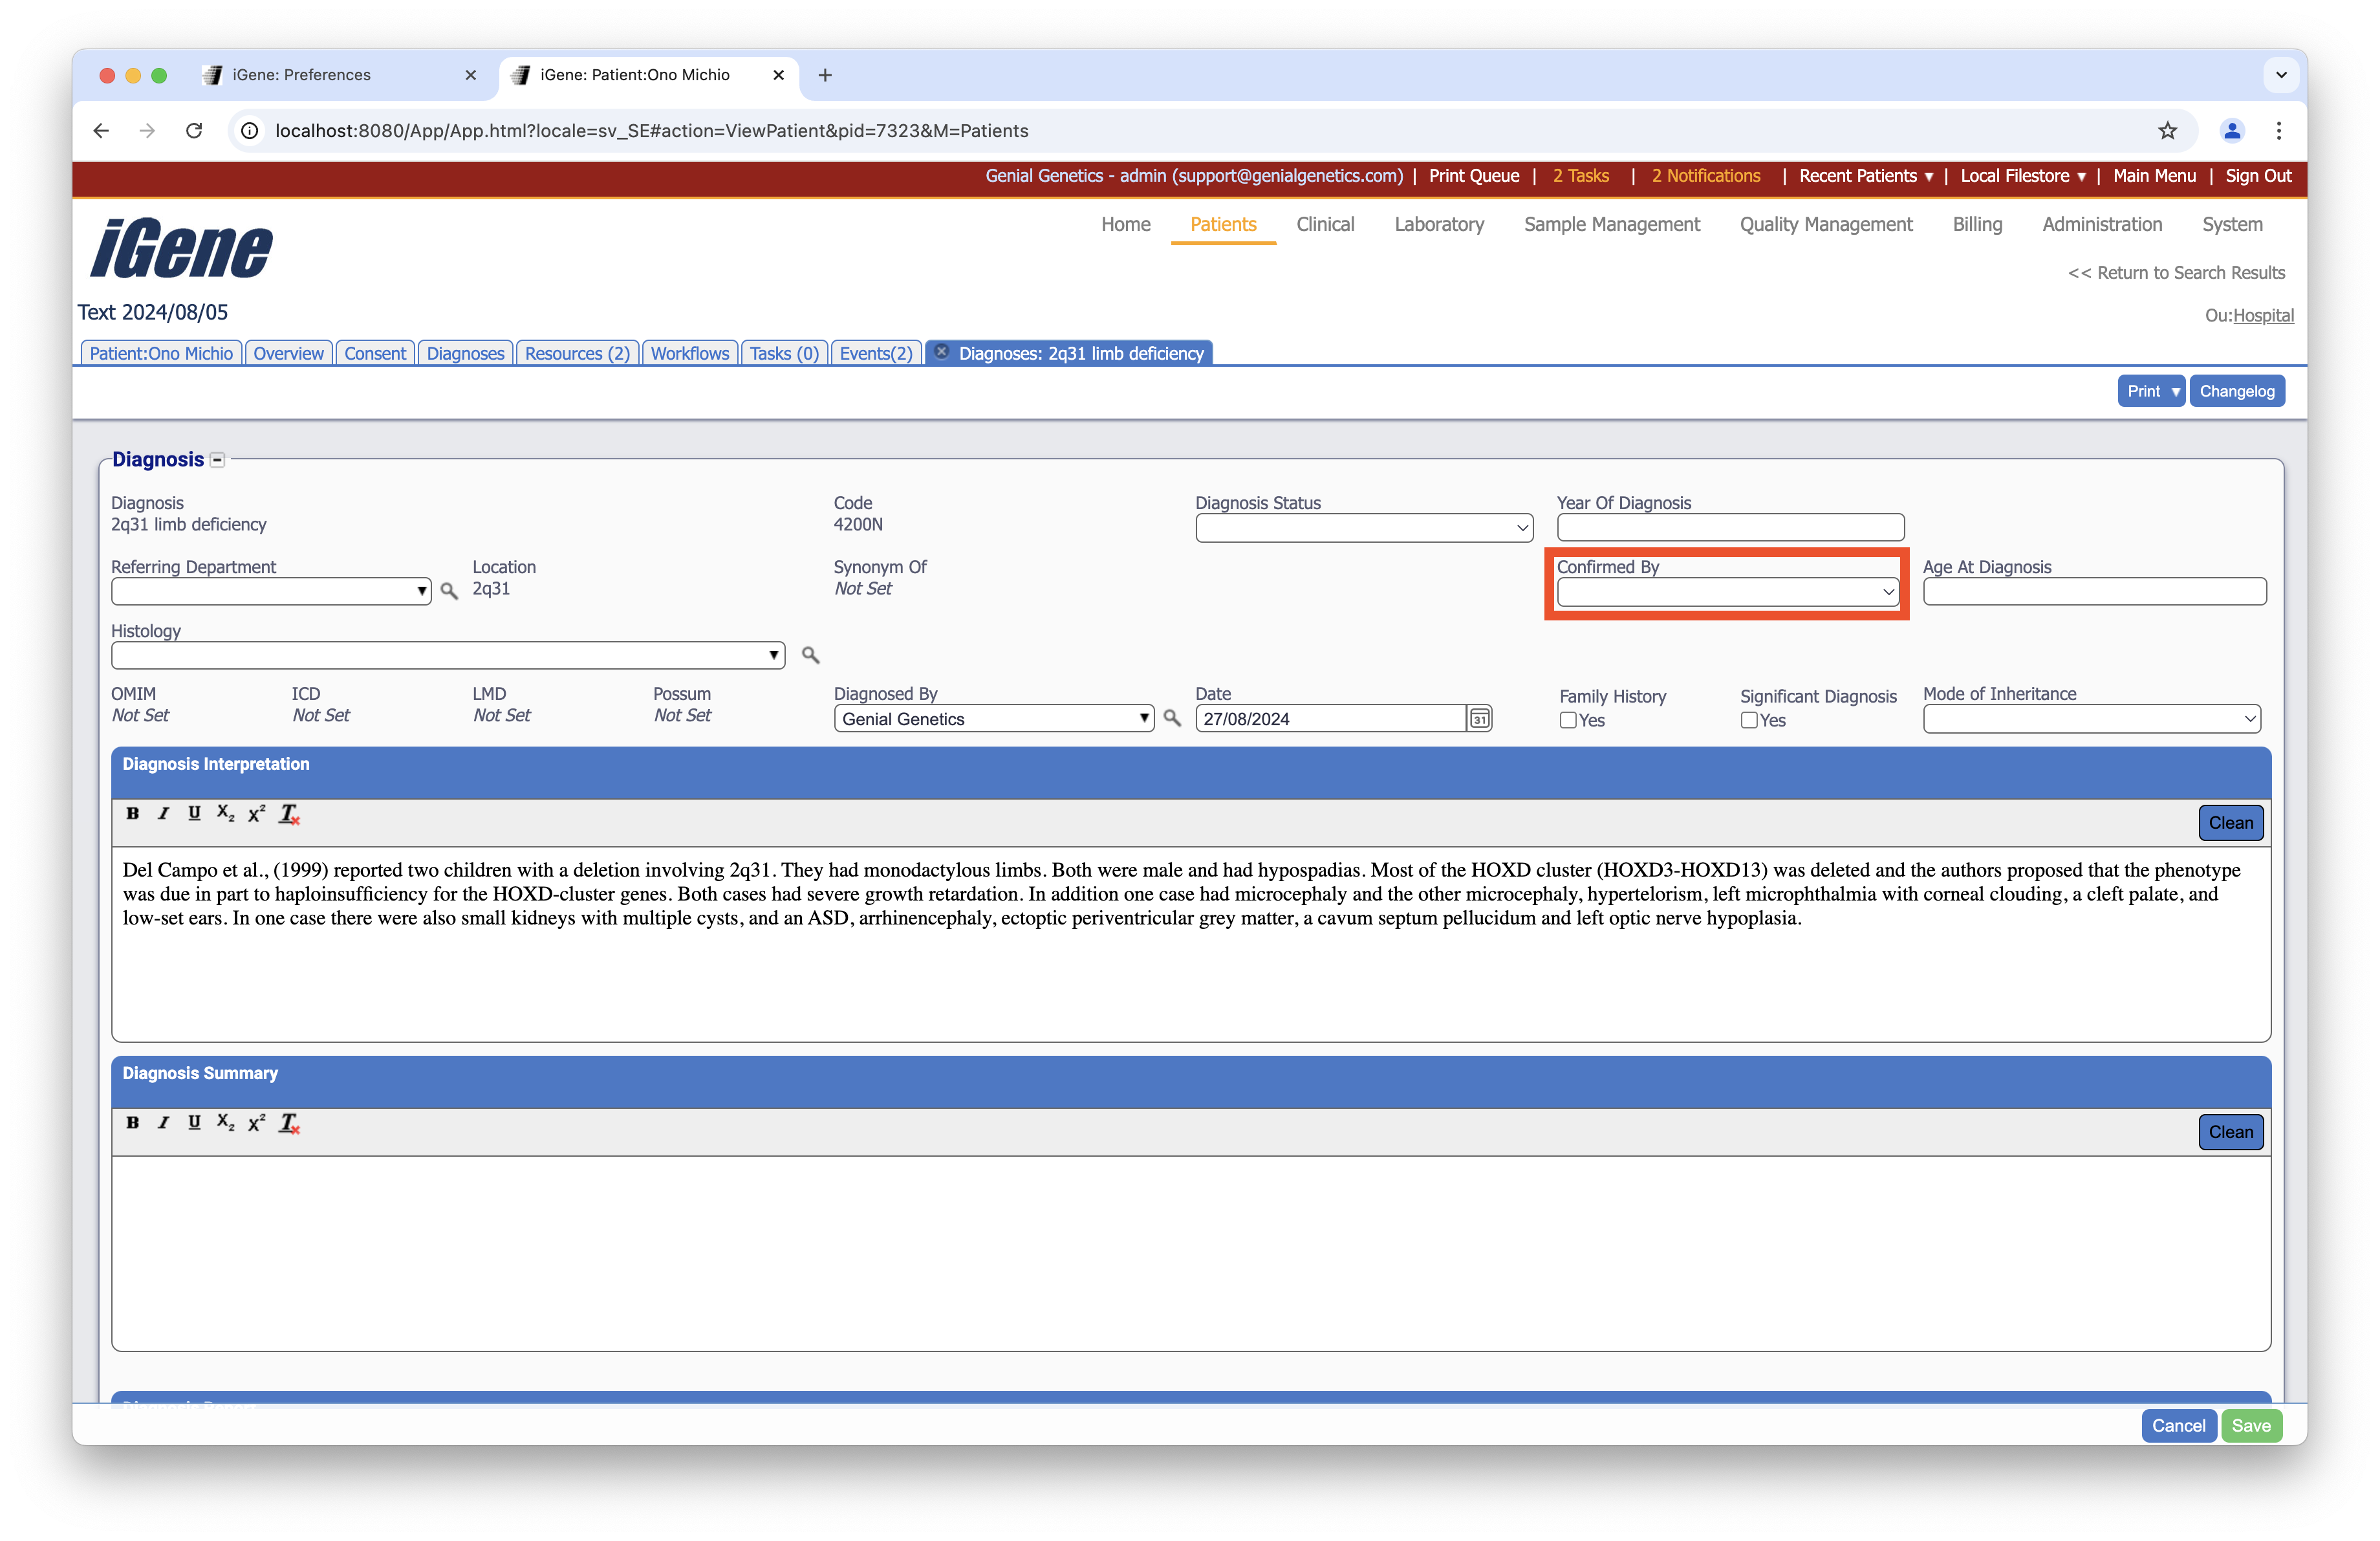Expand the Confirmed By dropdown
This screenshot has width=2380, height=1541.
[1727, 591]
